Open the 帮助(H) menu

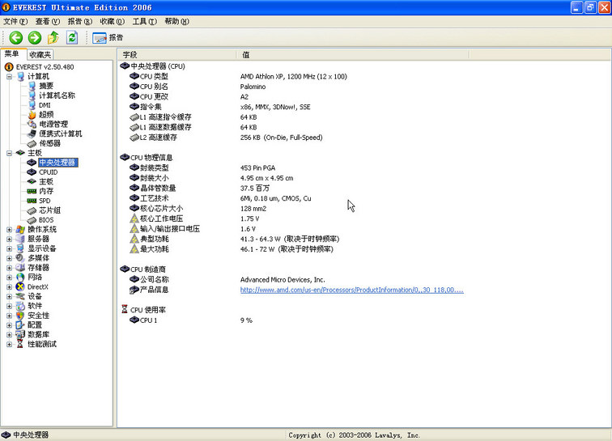[x=176, y=22]
